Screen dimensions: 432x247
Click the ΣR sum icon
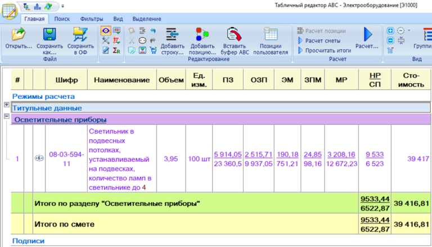coord(116,51)
